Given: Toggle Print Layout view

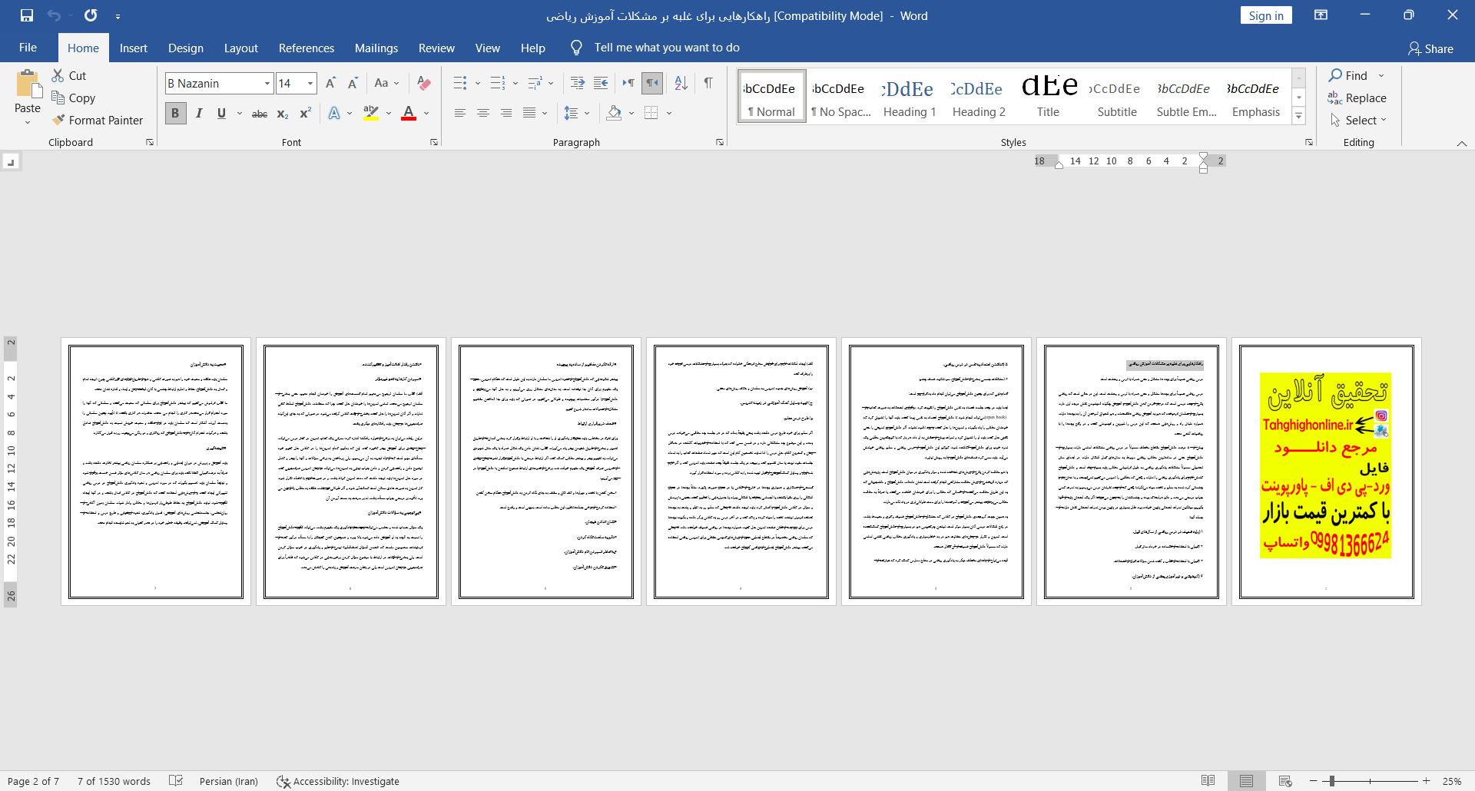Looking at the screenshot, I should tap(1246, 781).
